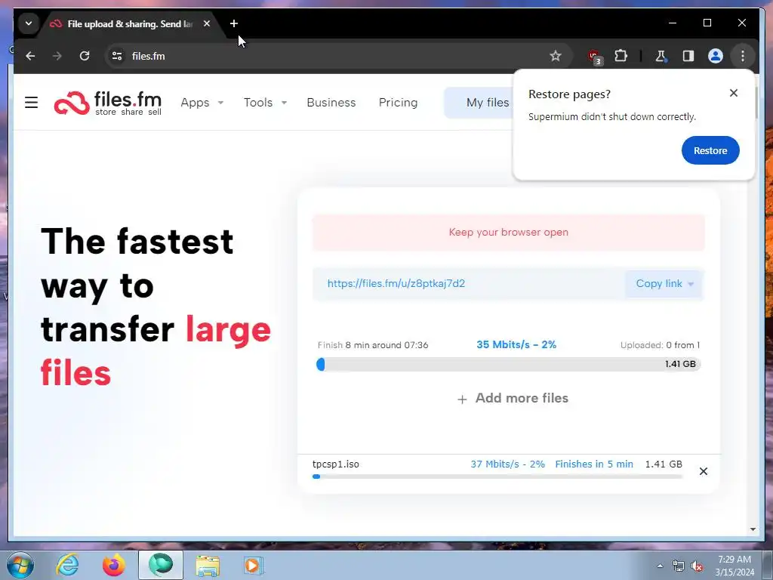Viewport: 773px width, 580px height.
Task: Click the Restore button
Action: point(710,150)
